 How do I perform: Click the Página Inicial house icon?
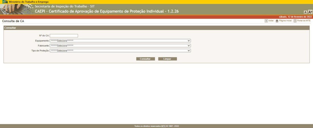[x=277, y=21]
